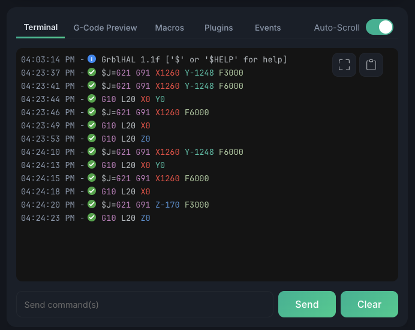The width and height of the screenshot is (415, 330).
Task: Click the green check icon at 04:24:13 PM
Action: pyautogui.click(x=92, y=164)
